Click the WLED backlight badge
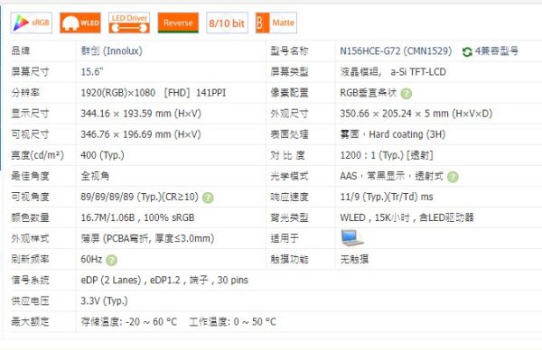This screenshot has width=542, height=350. point(80,23)
